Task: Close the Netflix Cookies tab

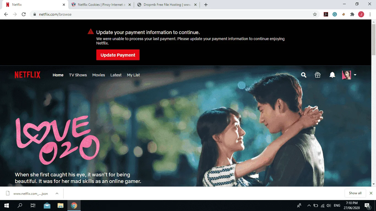Action: pyautogui.click(x=130, y=5)
